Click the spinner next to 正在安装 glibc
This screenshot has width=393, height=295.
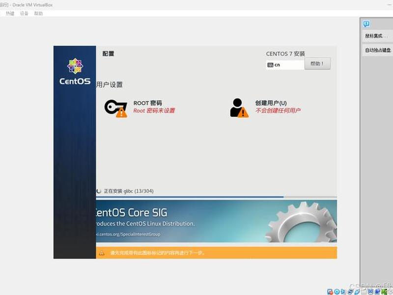point(99,191)
